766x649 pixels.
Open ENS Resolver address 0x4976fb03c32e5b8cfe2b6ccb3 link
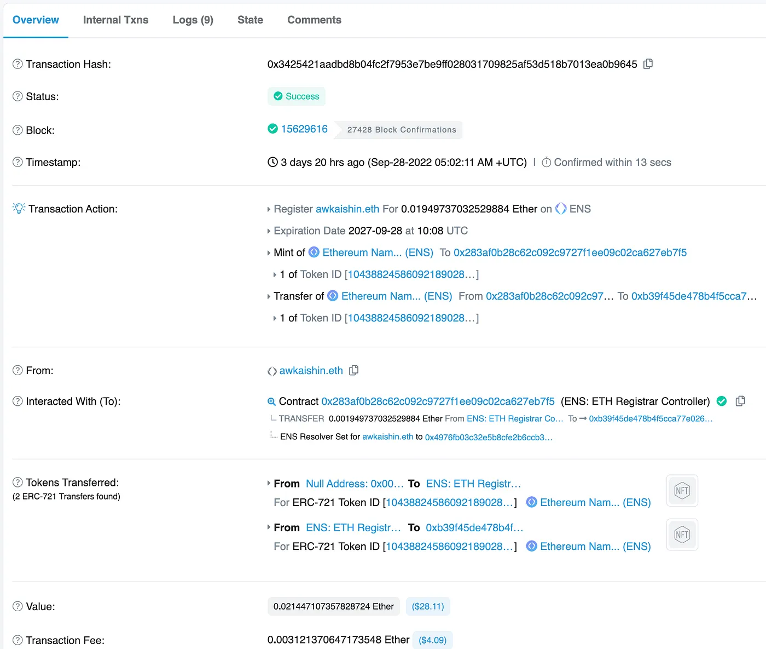(489, 437)
